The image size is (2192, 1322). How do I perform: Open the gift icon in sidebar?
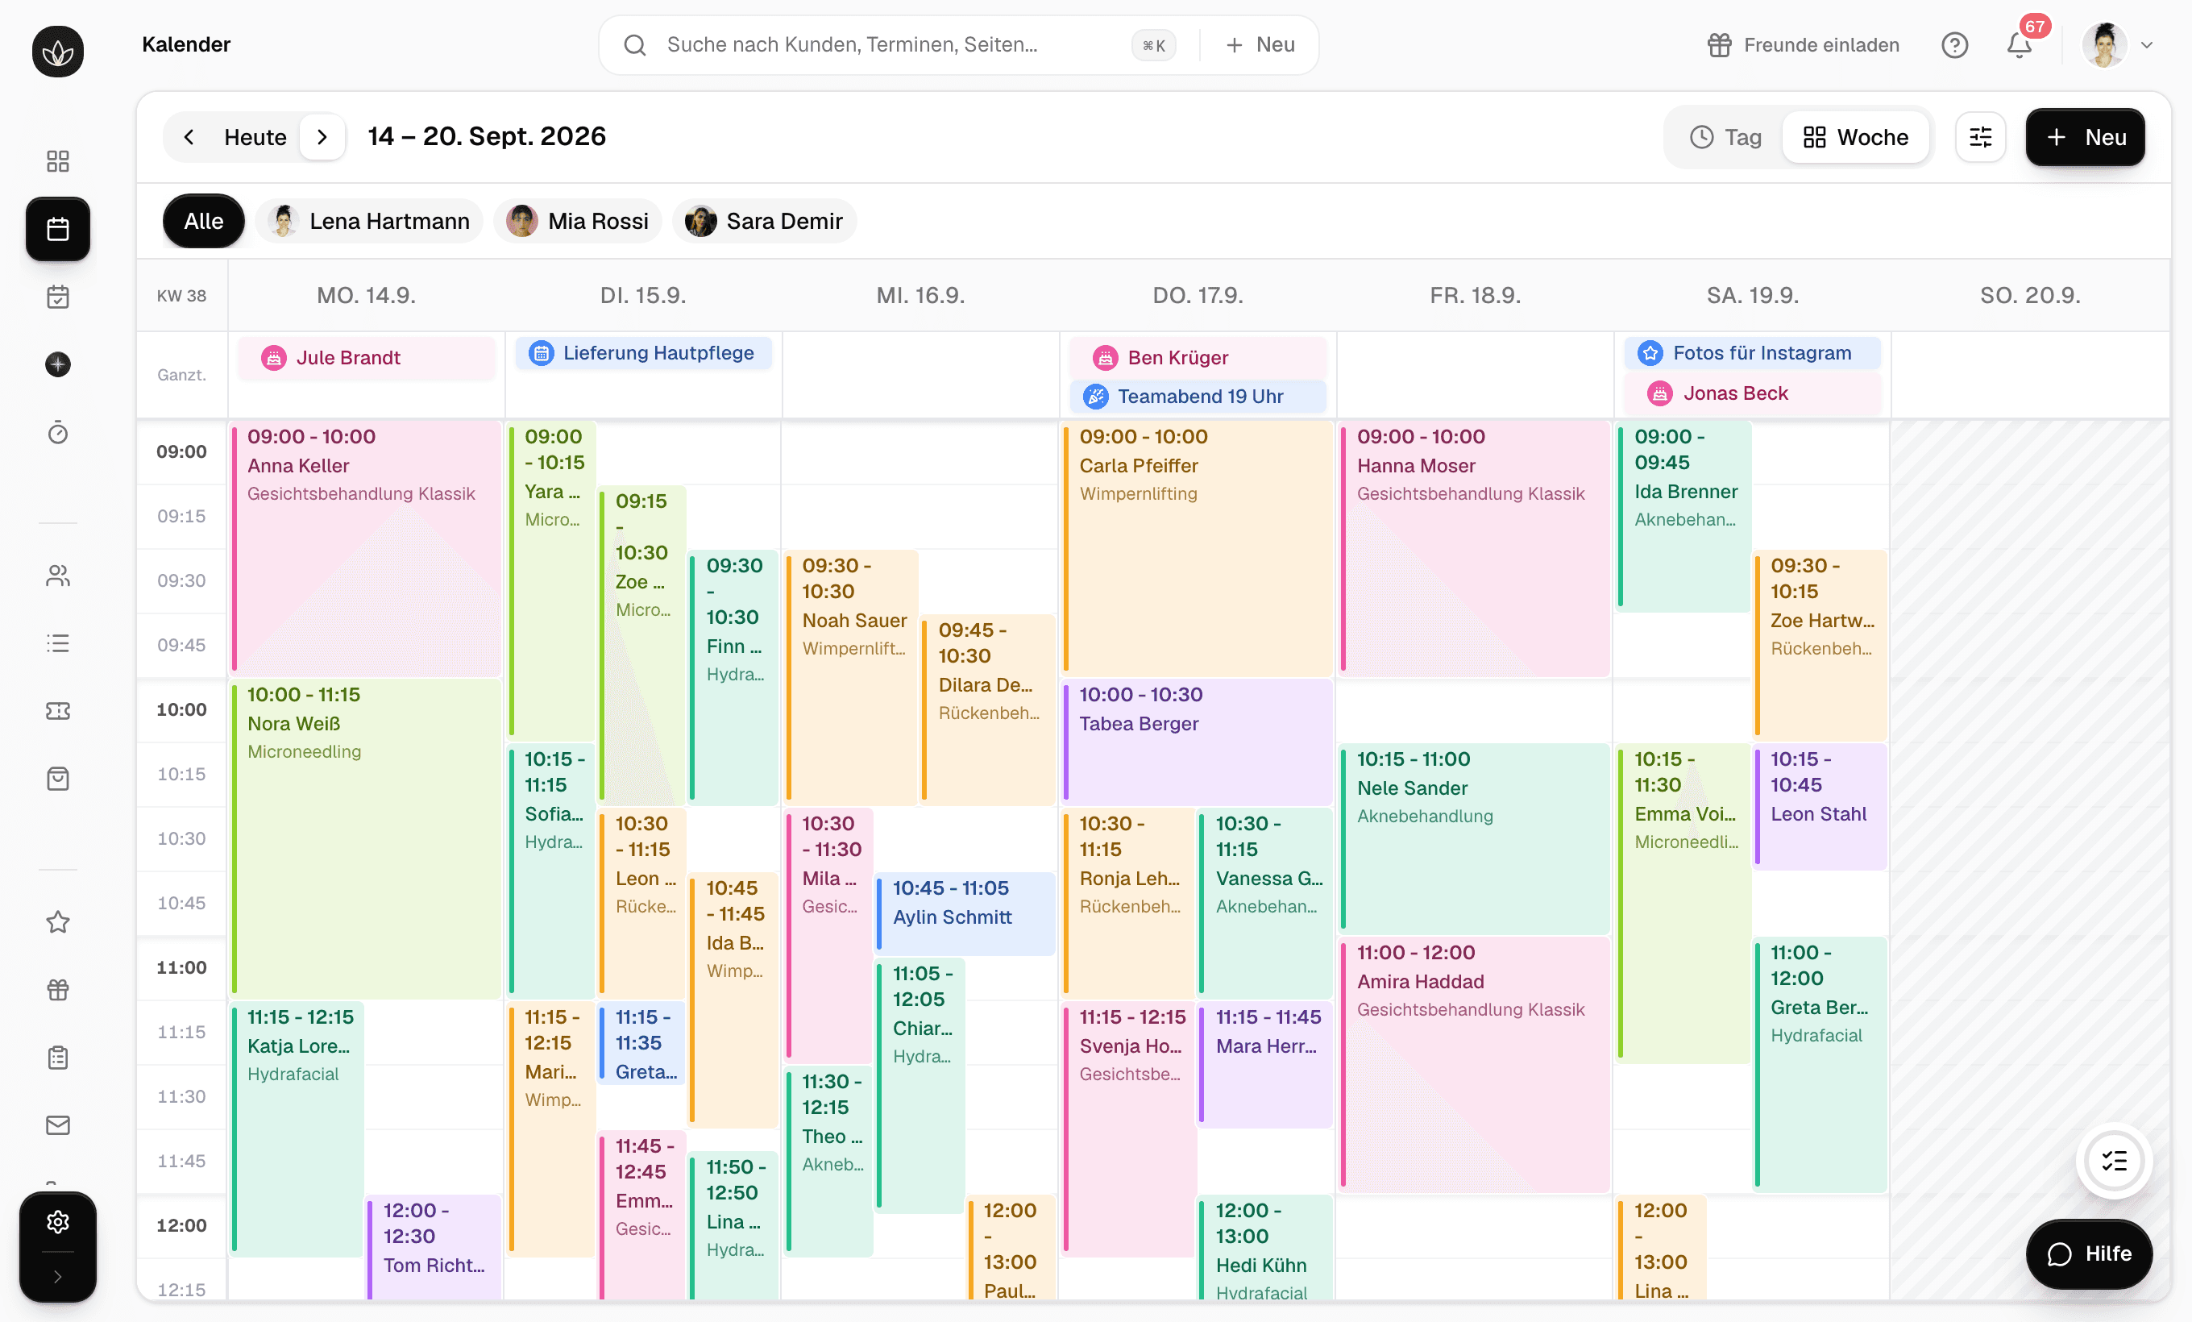coord(58,989)
